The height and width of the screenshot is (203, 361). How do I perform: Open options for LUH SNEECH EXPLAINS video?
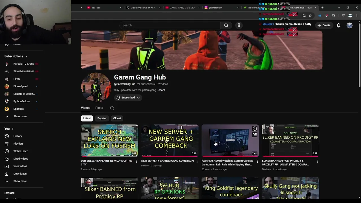[x=137, y=161]
